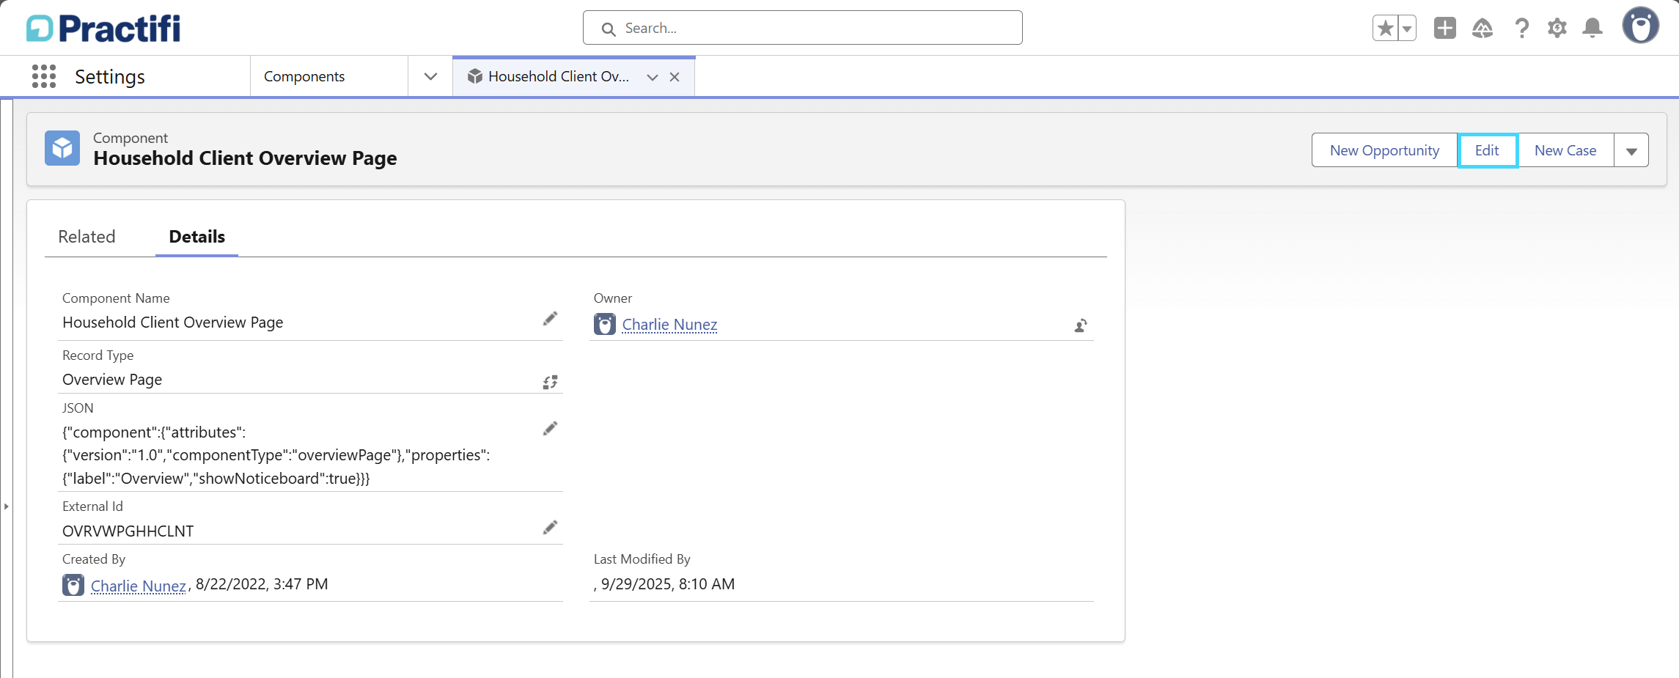1679x678 pixels.
Task: Switch to the Details tab
Action: click(x=196, y=237)
